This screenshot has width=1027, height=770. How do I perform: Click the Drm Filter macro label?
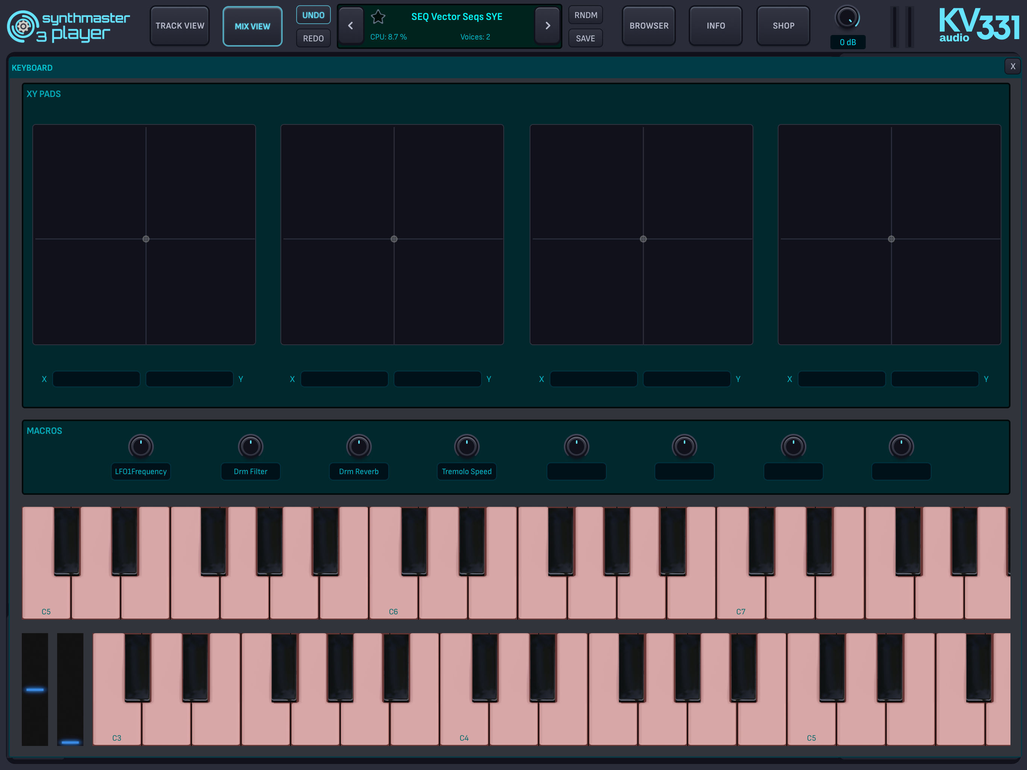tap(251, 471)
